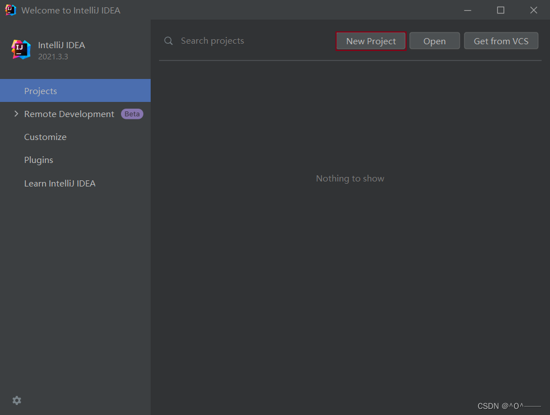The width and height of the screenshot is (550, 415).
Task: Open the Plugins tab
Action: pyautogui.click(x=75, y=160)
